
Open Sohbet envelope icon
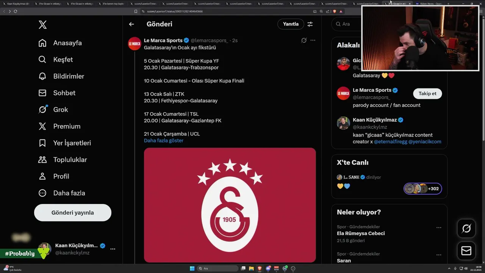(x=42, y=93)
